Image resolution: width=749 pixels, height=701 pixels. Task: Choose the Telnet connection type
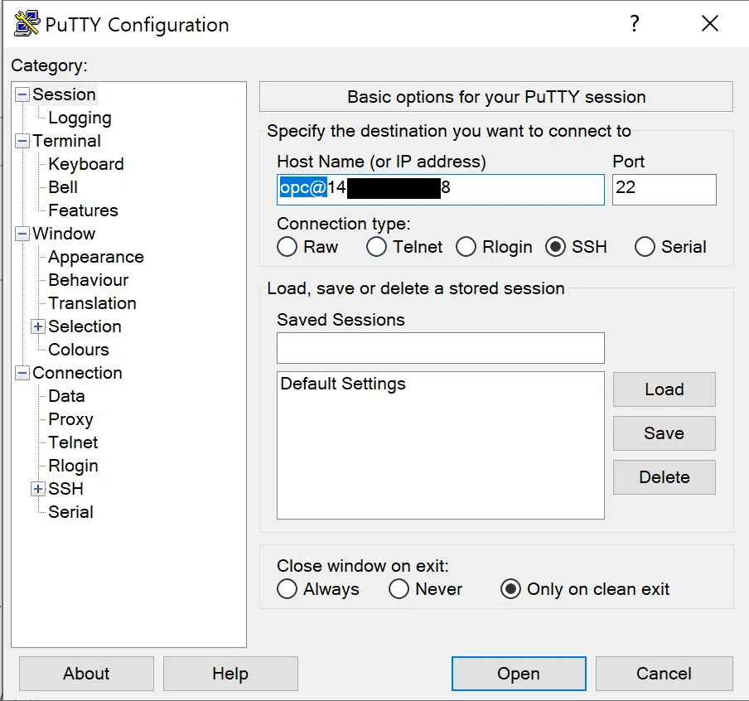377,247
